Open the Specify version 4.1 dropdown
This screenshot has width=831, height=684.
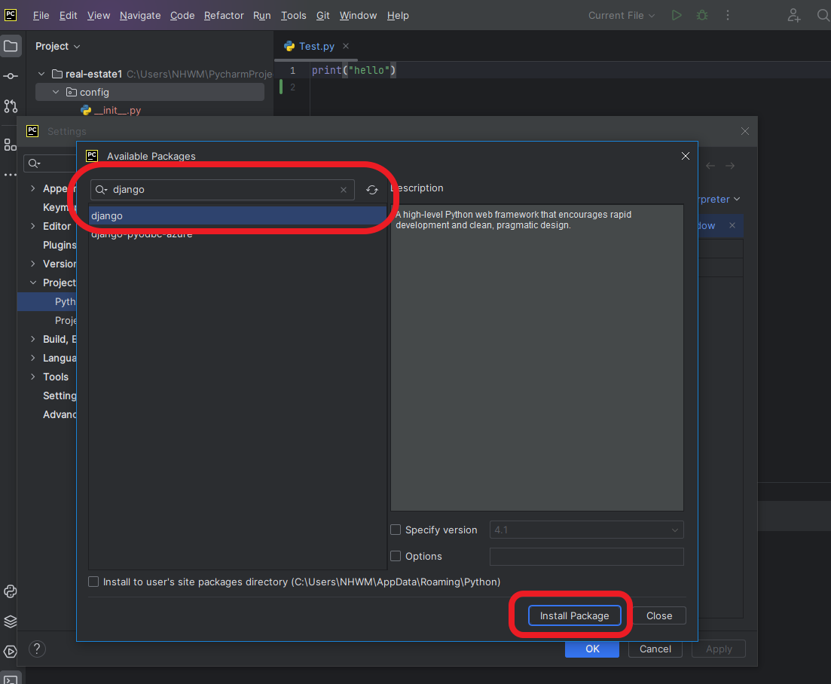(587, 530)
